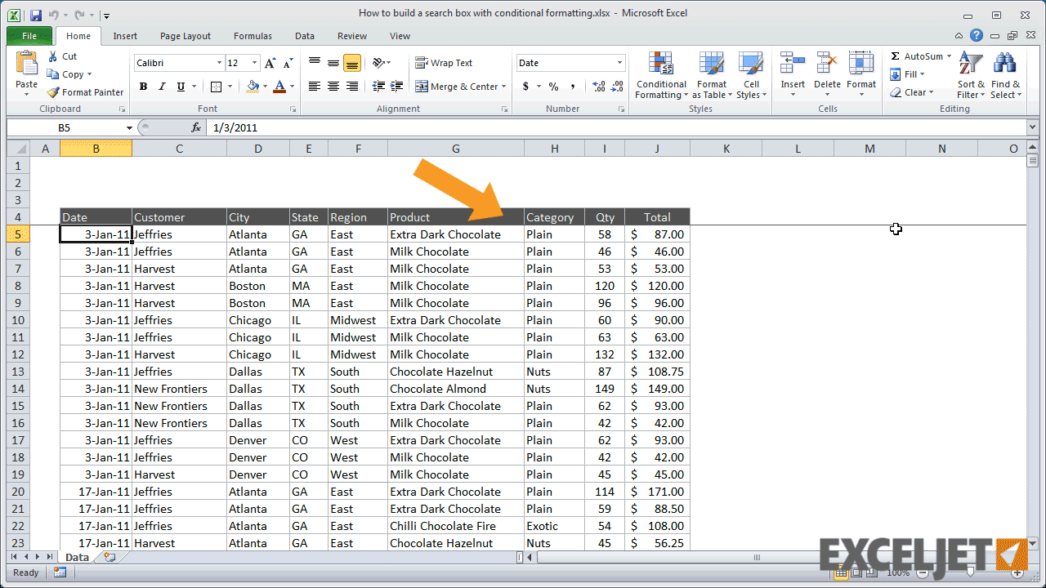The height and width of the screenshot is (588, 1046).
Task: Click the Insert cells icon
Action: coord(792,64)
